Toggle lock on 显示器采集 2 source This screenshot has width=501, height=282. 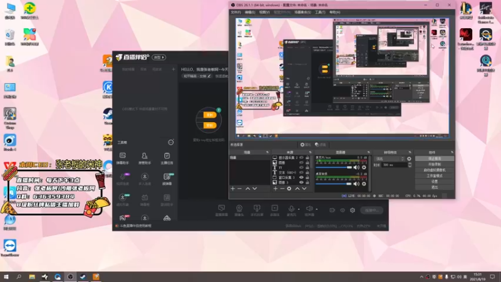click(307, 158)
